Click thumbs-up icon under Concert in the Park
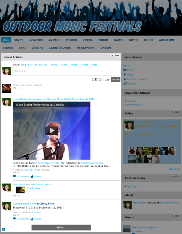 [x=32, y=219]
